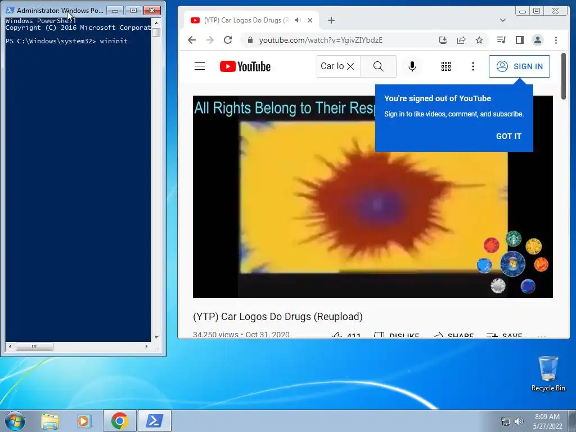Open the YouTube hamburger guide menu
This screenshot has height=432, width=576.
(x=200, y=66)
